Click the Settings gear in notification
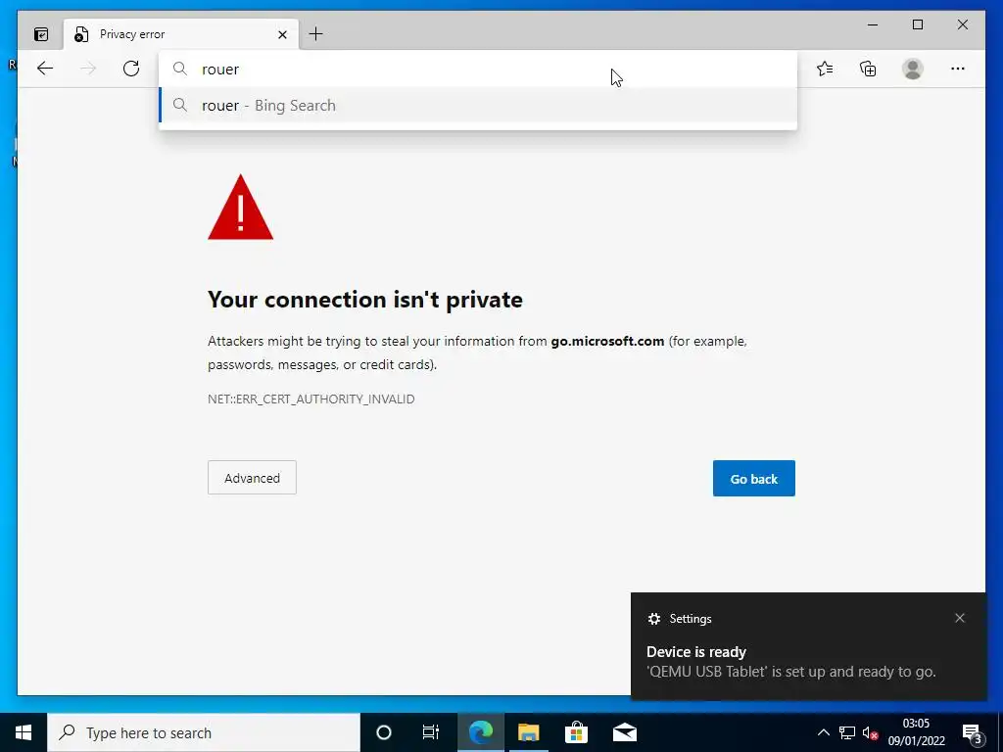The height and width of the screenshot is (752, 1003). click(653, 619)
